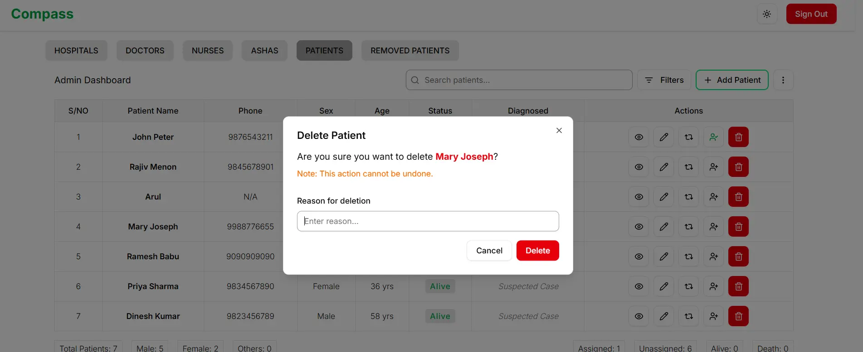Image resolution: width=863 pixels, height=352 pixels.
Task: Close the Delete Patient dialog
Action: coord(559,130)
